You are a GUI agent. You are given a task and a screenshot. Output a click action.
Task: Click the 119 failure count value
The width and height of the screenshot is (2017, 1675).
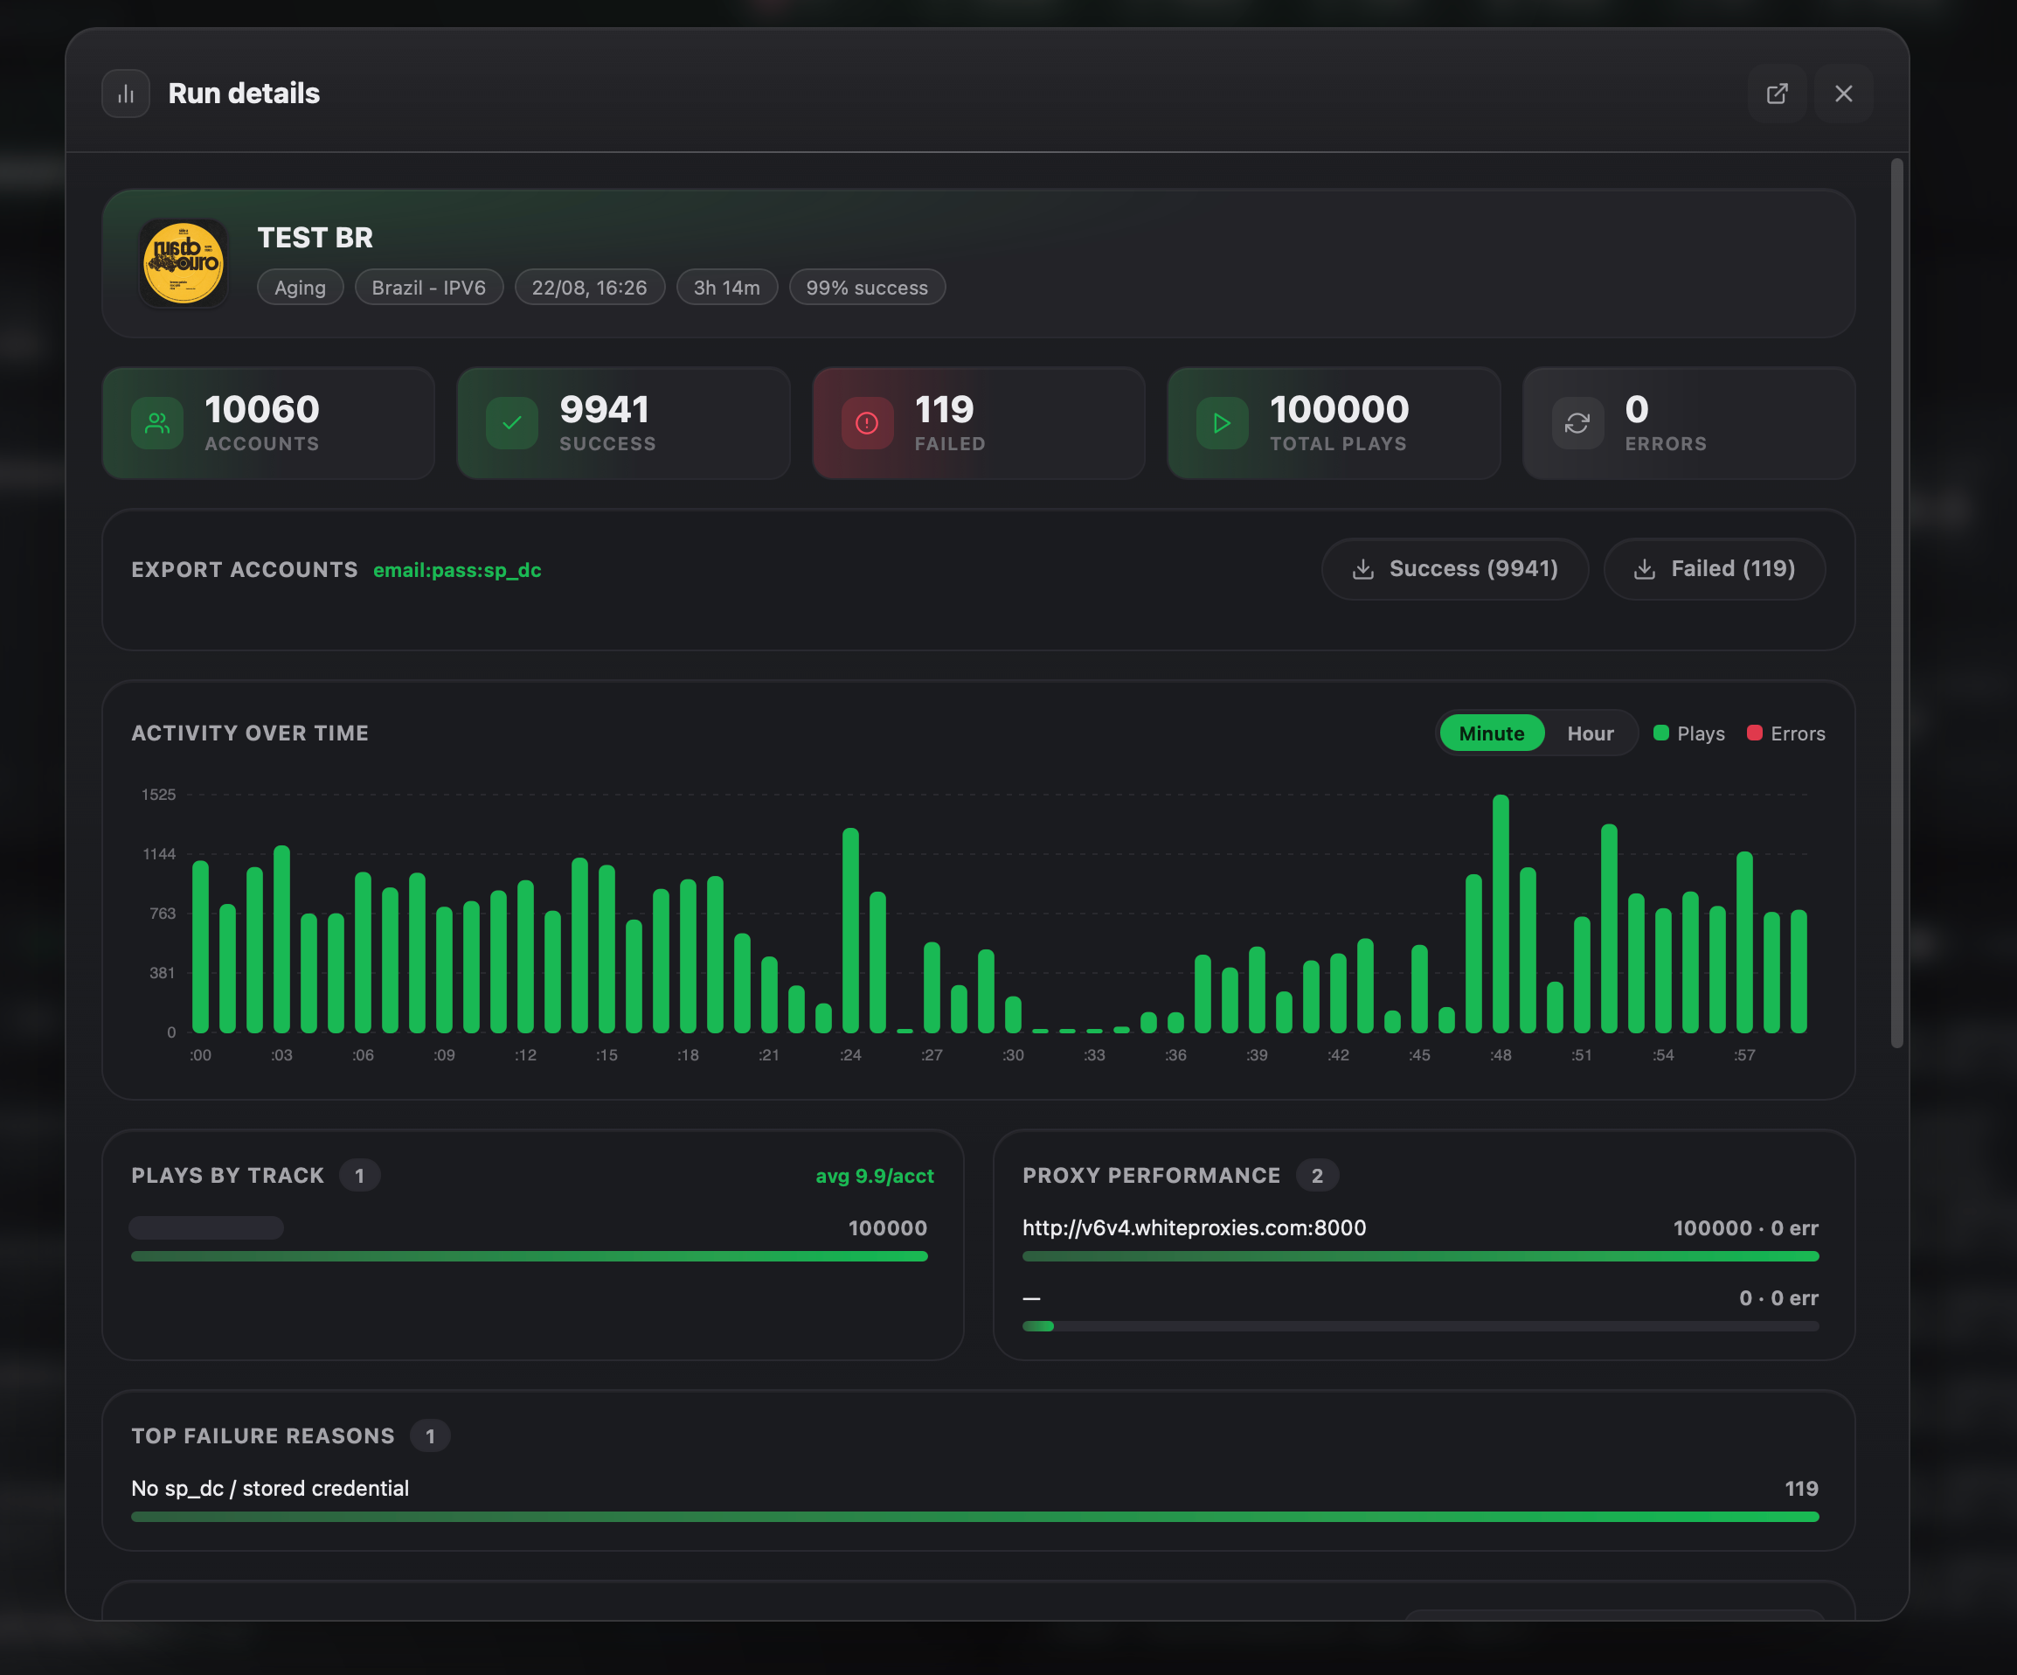pyautogui.click(x=1801, y=1488)
